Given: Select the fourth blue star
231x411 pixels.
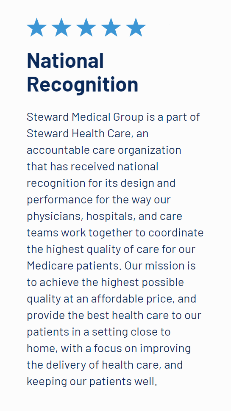Looking at the screenshot, I should pyautogui.click(x=111, y=27).
